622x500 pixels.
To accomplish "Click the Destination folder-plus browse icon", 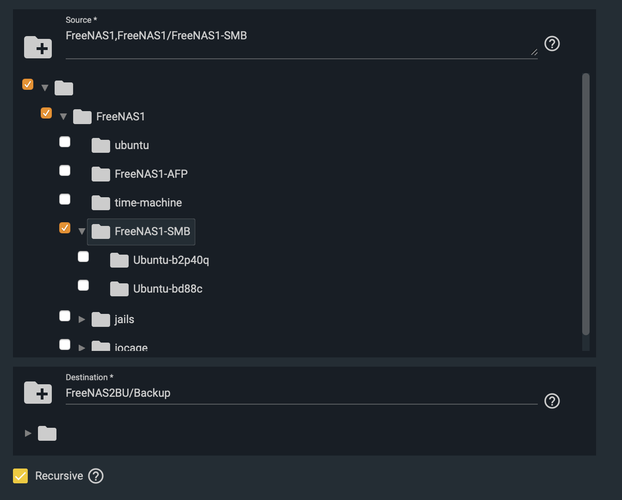I will [38, 393].
